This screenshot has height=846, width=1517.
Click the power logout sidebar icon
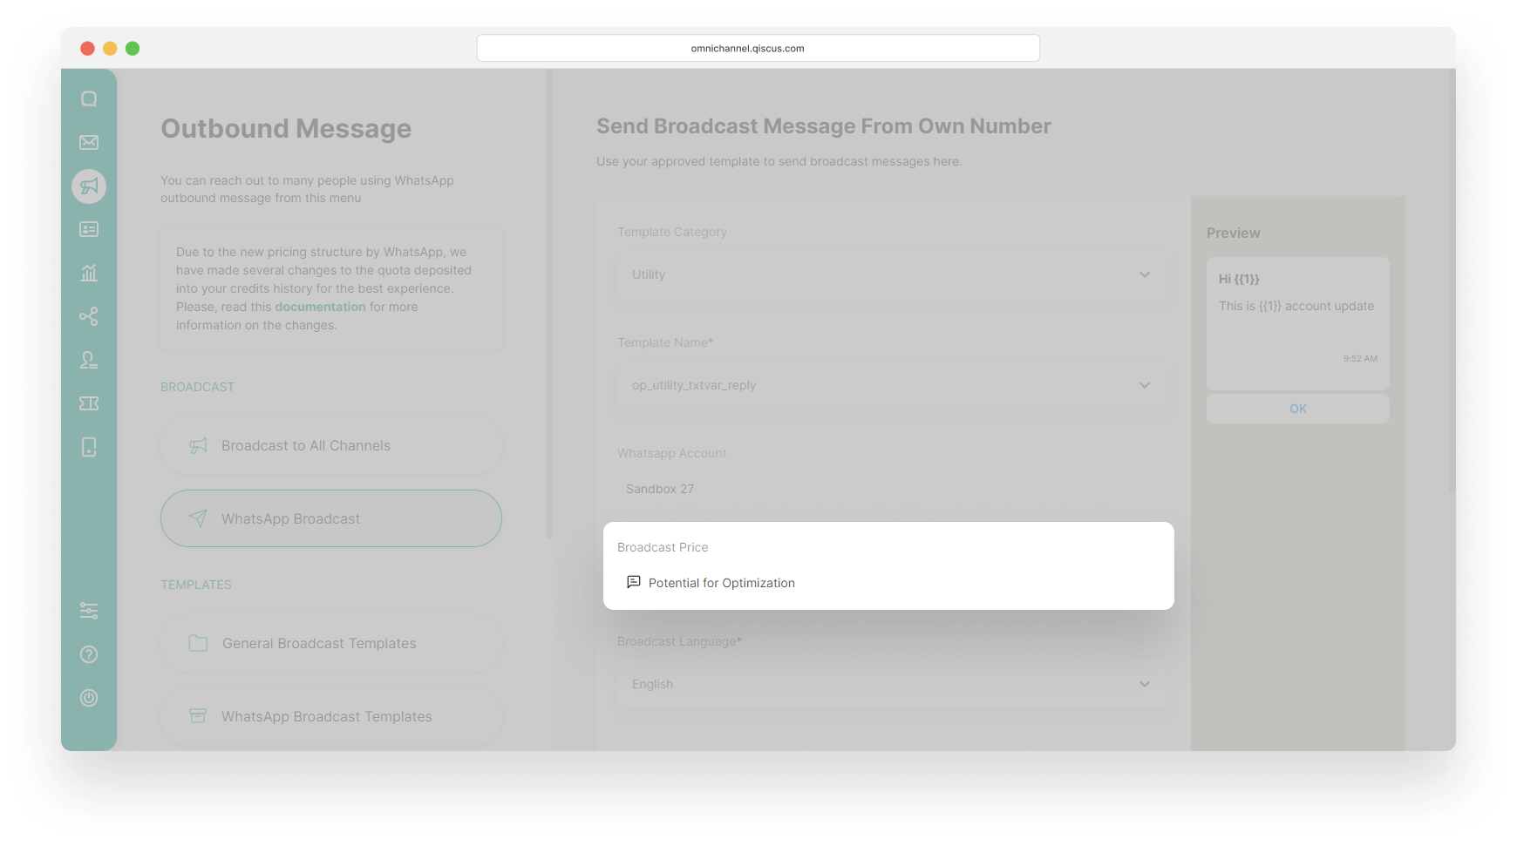tap(89, 698)
